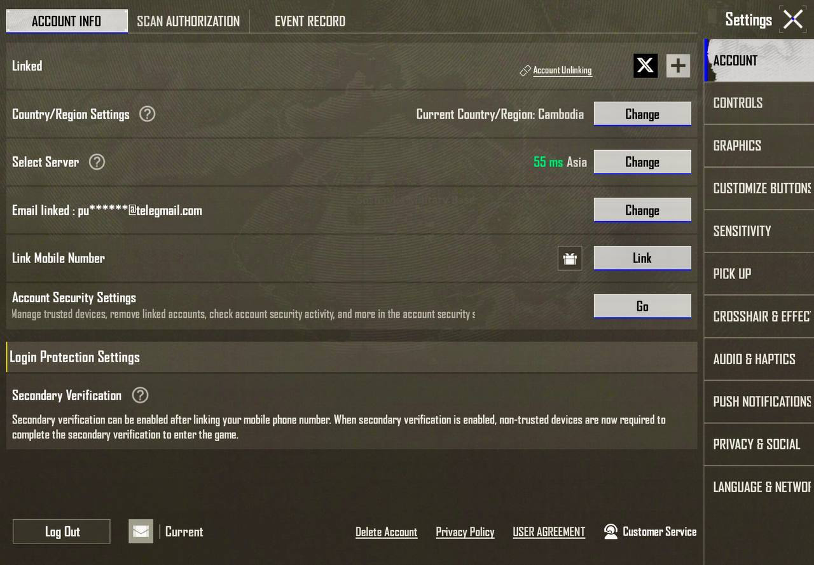Open the Privacy Policy link
The image size is (814, 565).
tap(465, 532)
